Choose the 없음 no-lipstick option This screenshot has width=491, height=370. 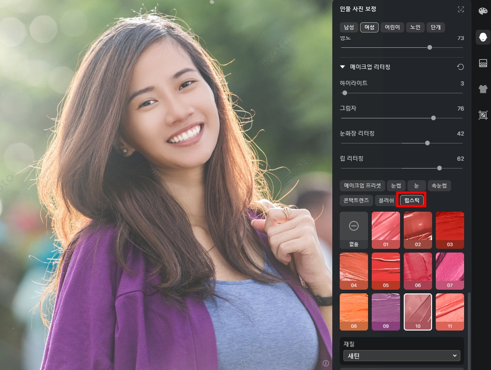[354, 230]
